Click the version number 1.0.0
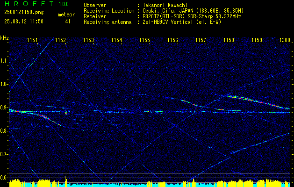Screen dimensions: 294x187 tap(64, 4)
